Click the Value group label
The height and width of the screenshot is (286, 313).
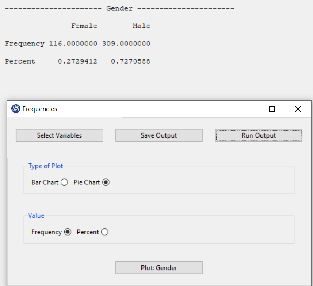click(36, 215)
